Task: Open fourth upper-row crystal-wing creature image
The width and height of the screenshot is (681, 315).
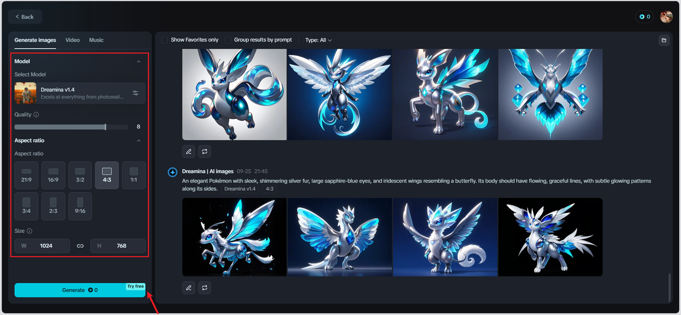Action: click(x=551, y=94)
